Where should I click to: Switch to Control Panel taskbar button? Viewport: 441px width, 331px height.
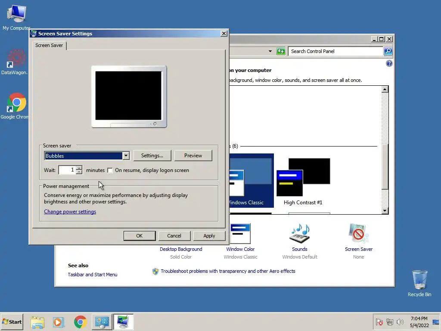[102, 322]
